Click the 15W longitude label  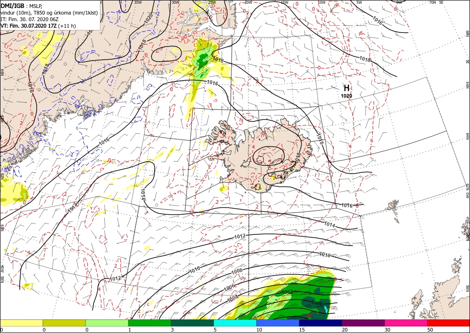tap(285, 2)
